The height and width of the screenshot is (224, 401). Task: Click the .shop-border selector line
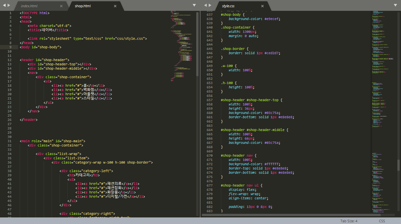(235, 49)
